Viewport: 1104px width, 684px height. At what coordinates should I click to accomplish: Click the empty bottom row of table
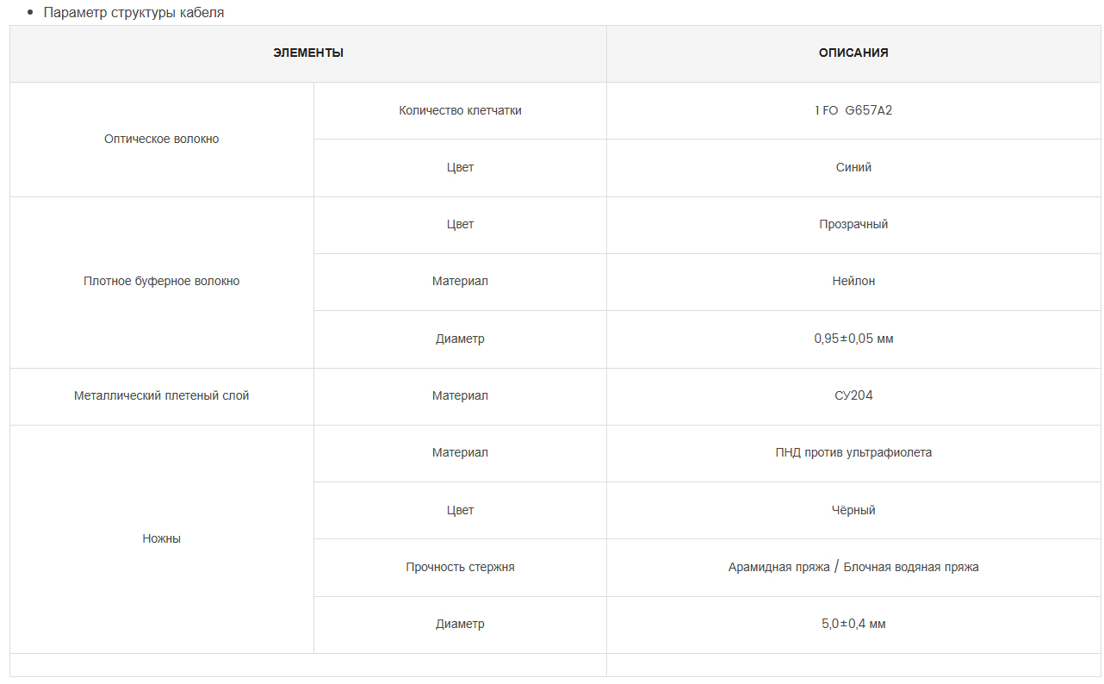tap(555, 665)
